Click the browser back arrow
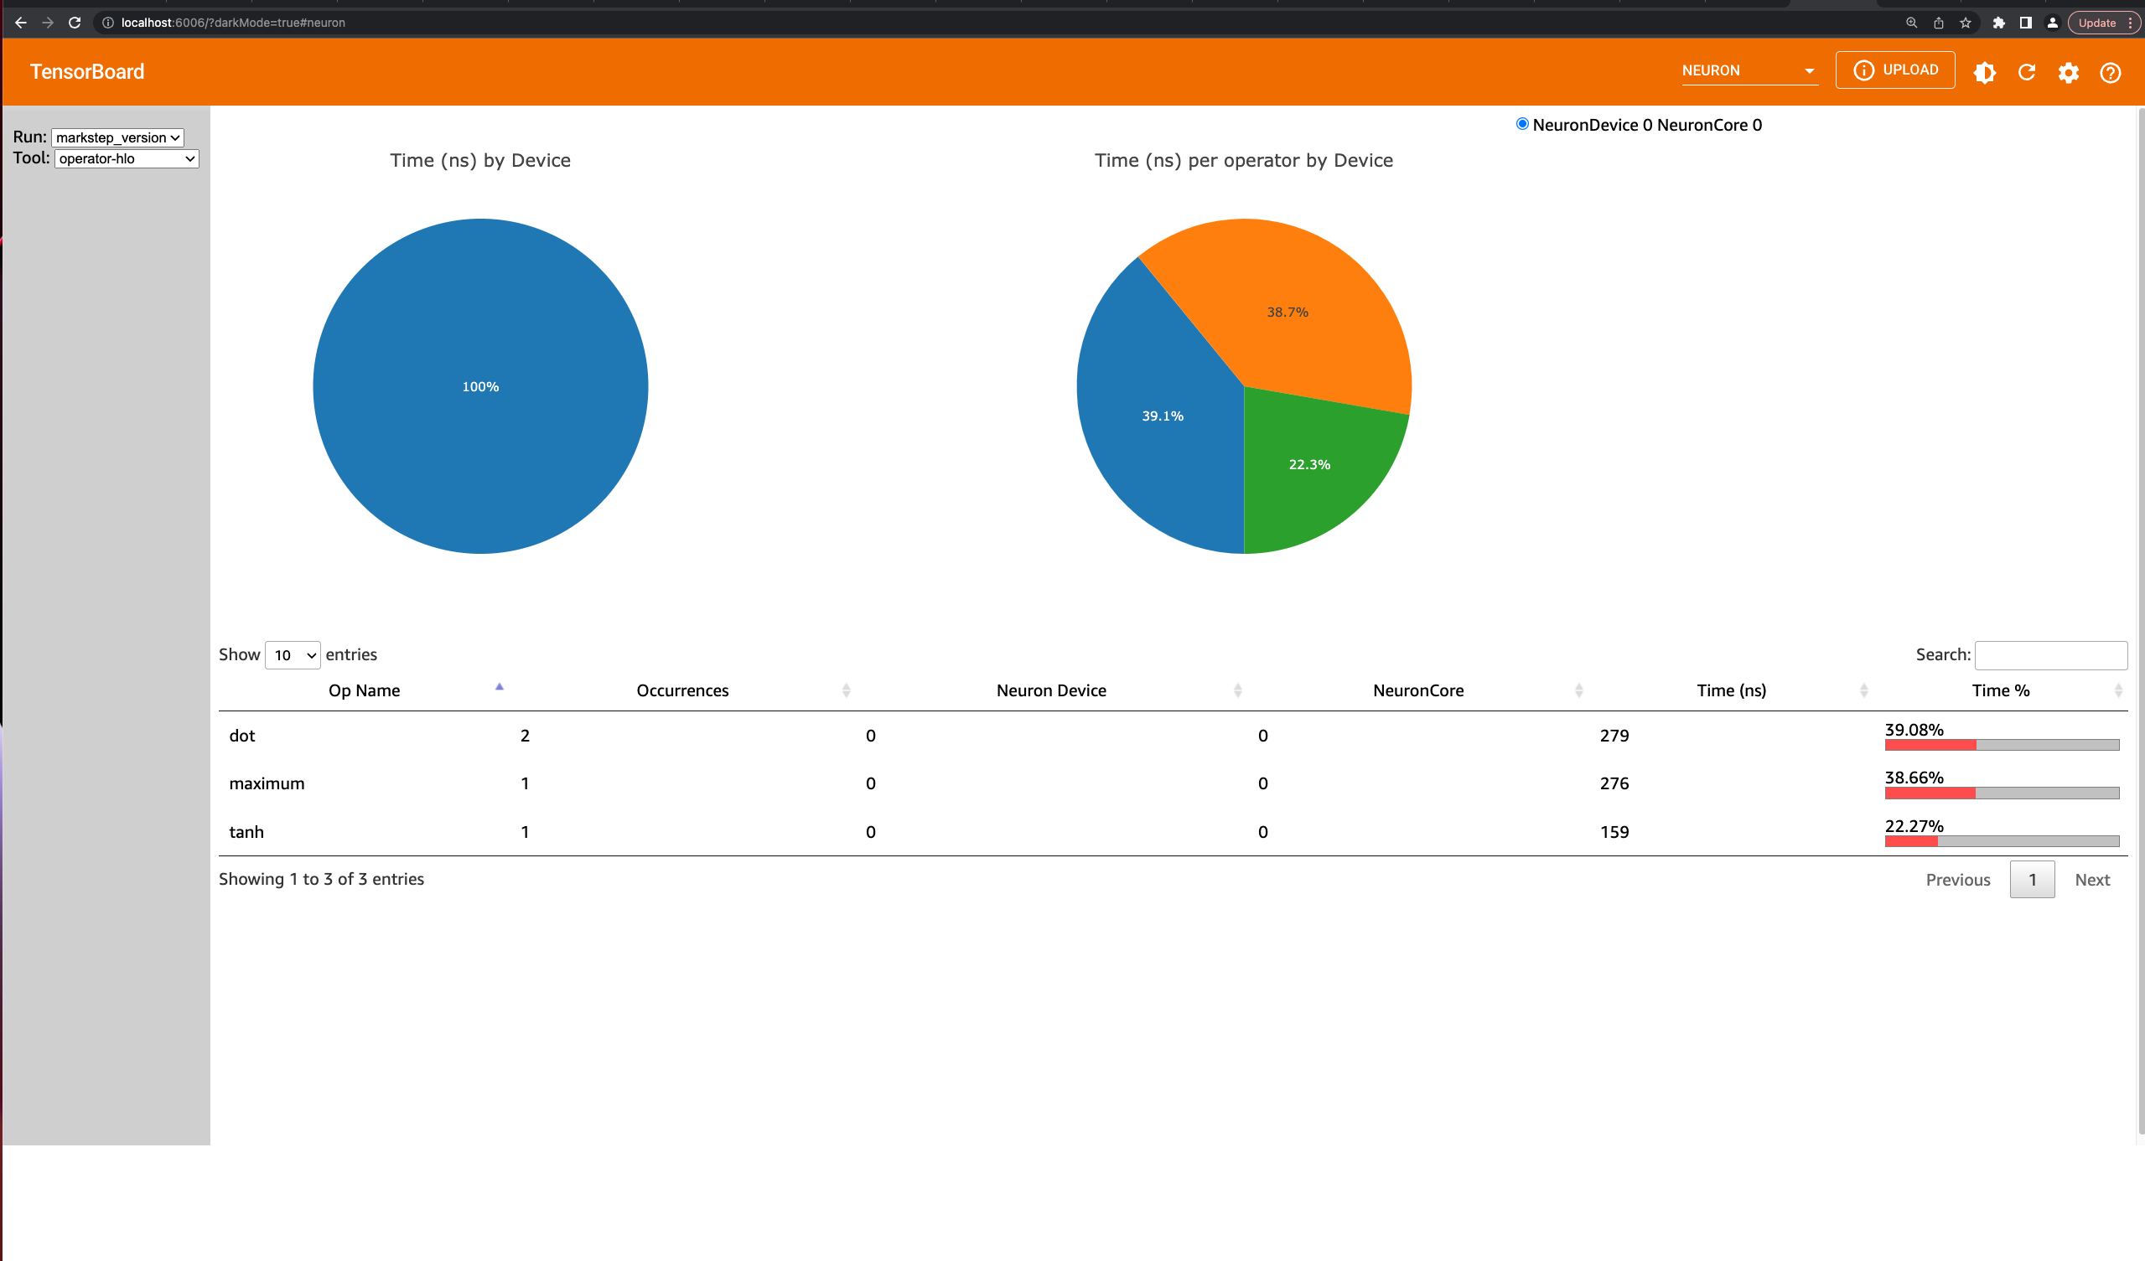The height and width of the screenshot is (1261, 2145). click(x=20, y=22)
